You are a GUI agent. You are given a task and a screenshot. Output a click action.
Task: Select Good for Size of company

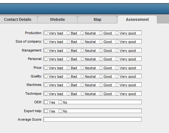coord(101,42)
